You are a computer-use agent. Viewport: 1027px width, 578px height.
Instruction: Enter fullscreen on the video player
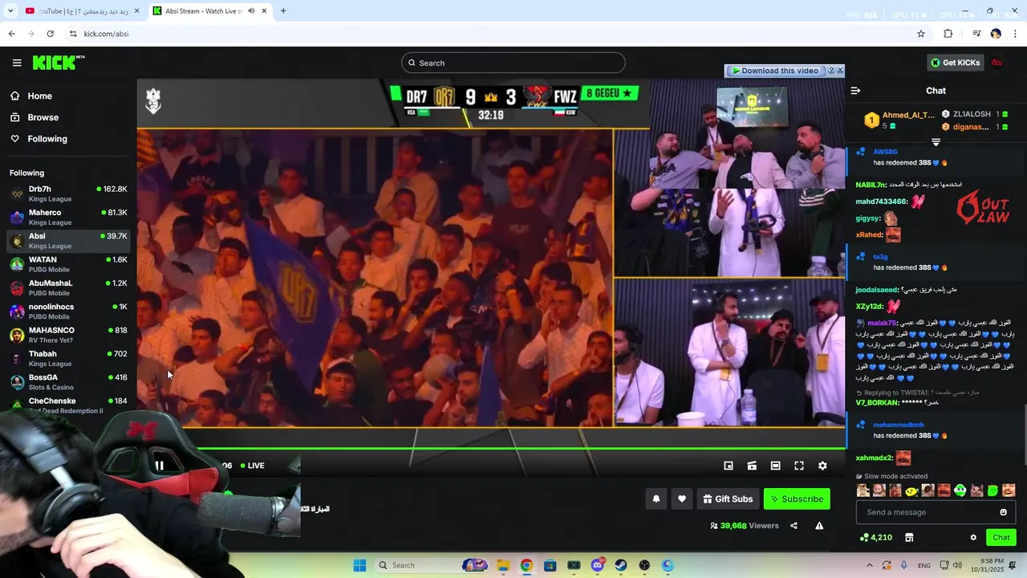[799, 466]
